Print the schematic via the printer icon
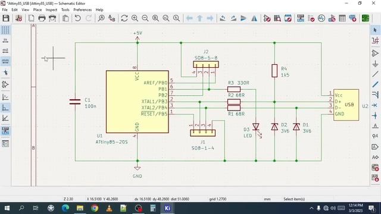The width and height of the screenshot is (381, 214). point(42,18)
